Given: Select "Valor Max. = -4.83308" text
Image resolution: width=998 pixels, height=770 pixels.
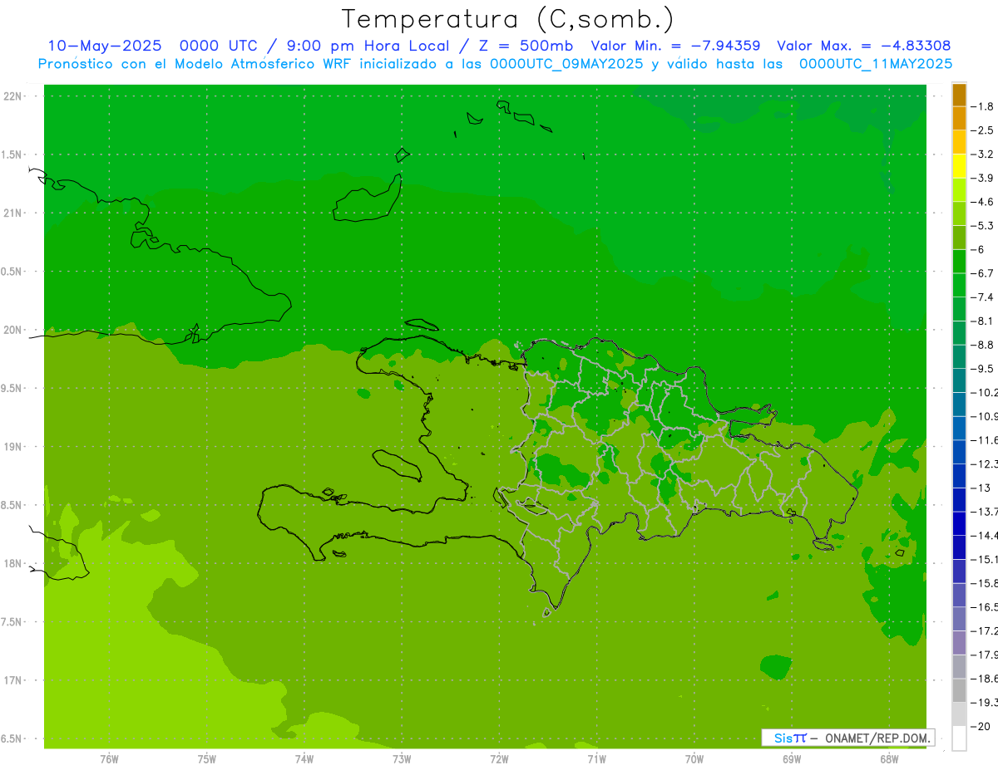Looking at the screenshot, I should point(863,46).
